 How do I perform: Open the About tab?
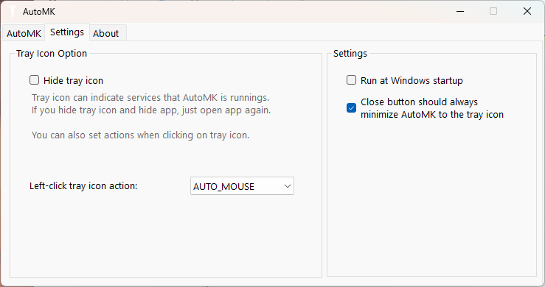[x=106, y=33]
